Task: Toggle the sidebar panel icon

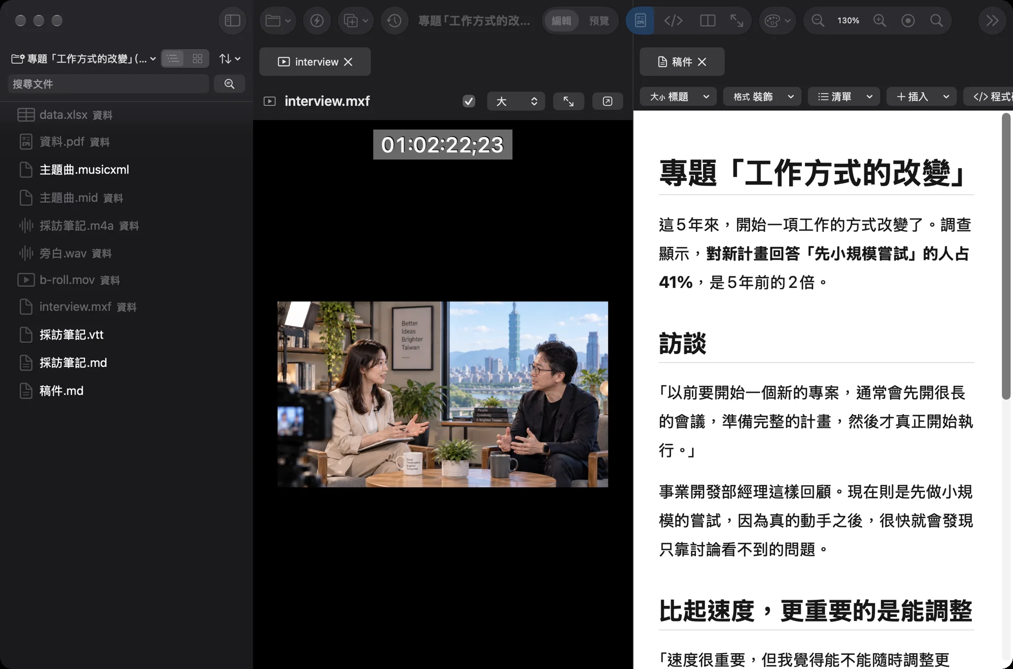Action: [x=232, y=21]
